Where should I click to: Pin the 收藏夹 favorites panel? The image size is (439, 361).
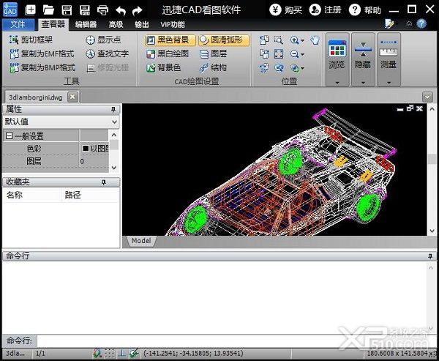(x=104, y=182)
